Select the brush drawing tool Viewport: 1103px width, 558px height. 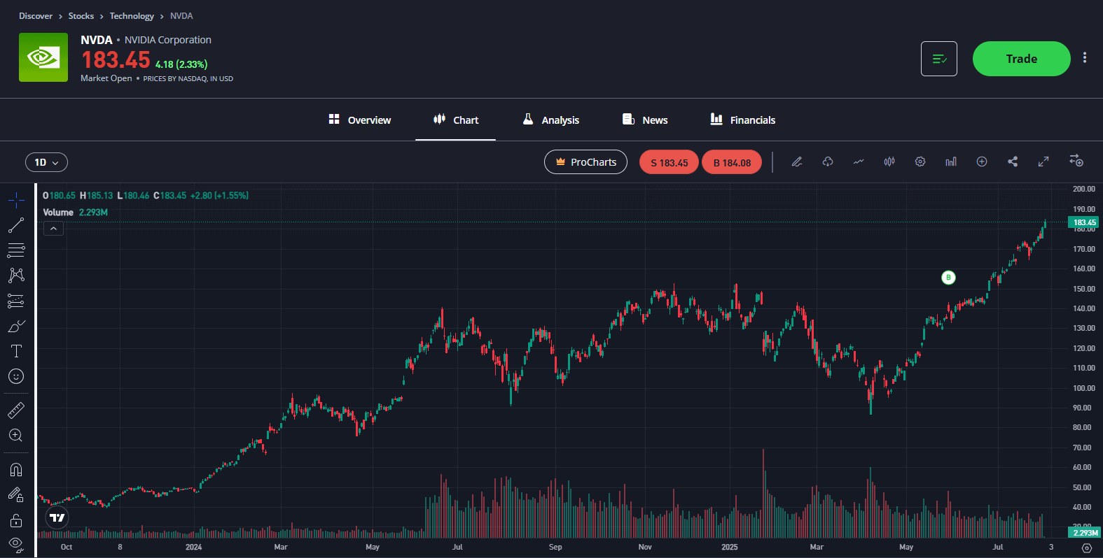tap(16, 326)
